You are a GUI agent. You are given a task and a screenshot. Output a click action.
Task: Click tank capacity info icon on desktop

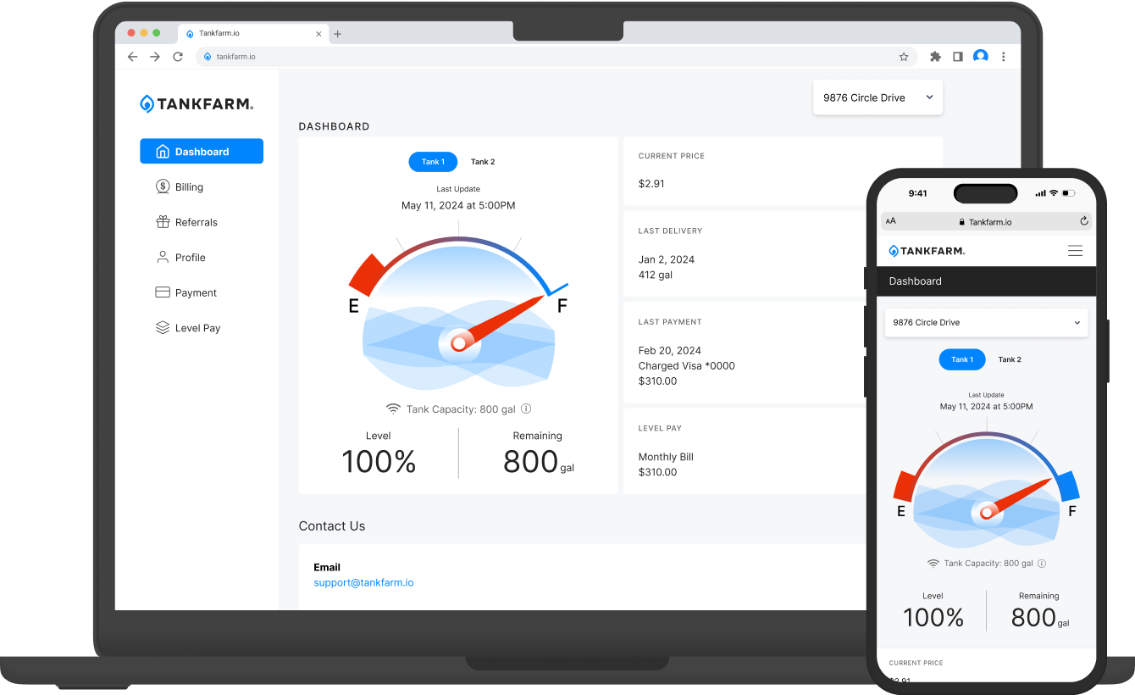[x=526, y=409]
